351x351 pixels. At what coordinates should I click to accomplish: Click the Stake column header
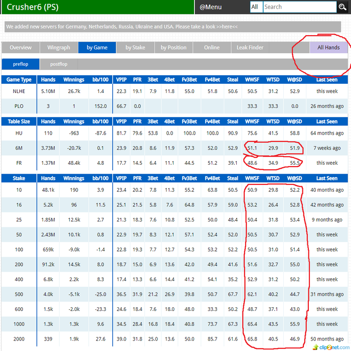coord(19,178)
